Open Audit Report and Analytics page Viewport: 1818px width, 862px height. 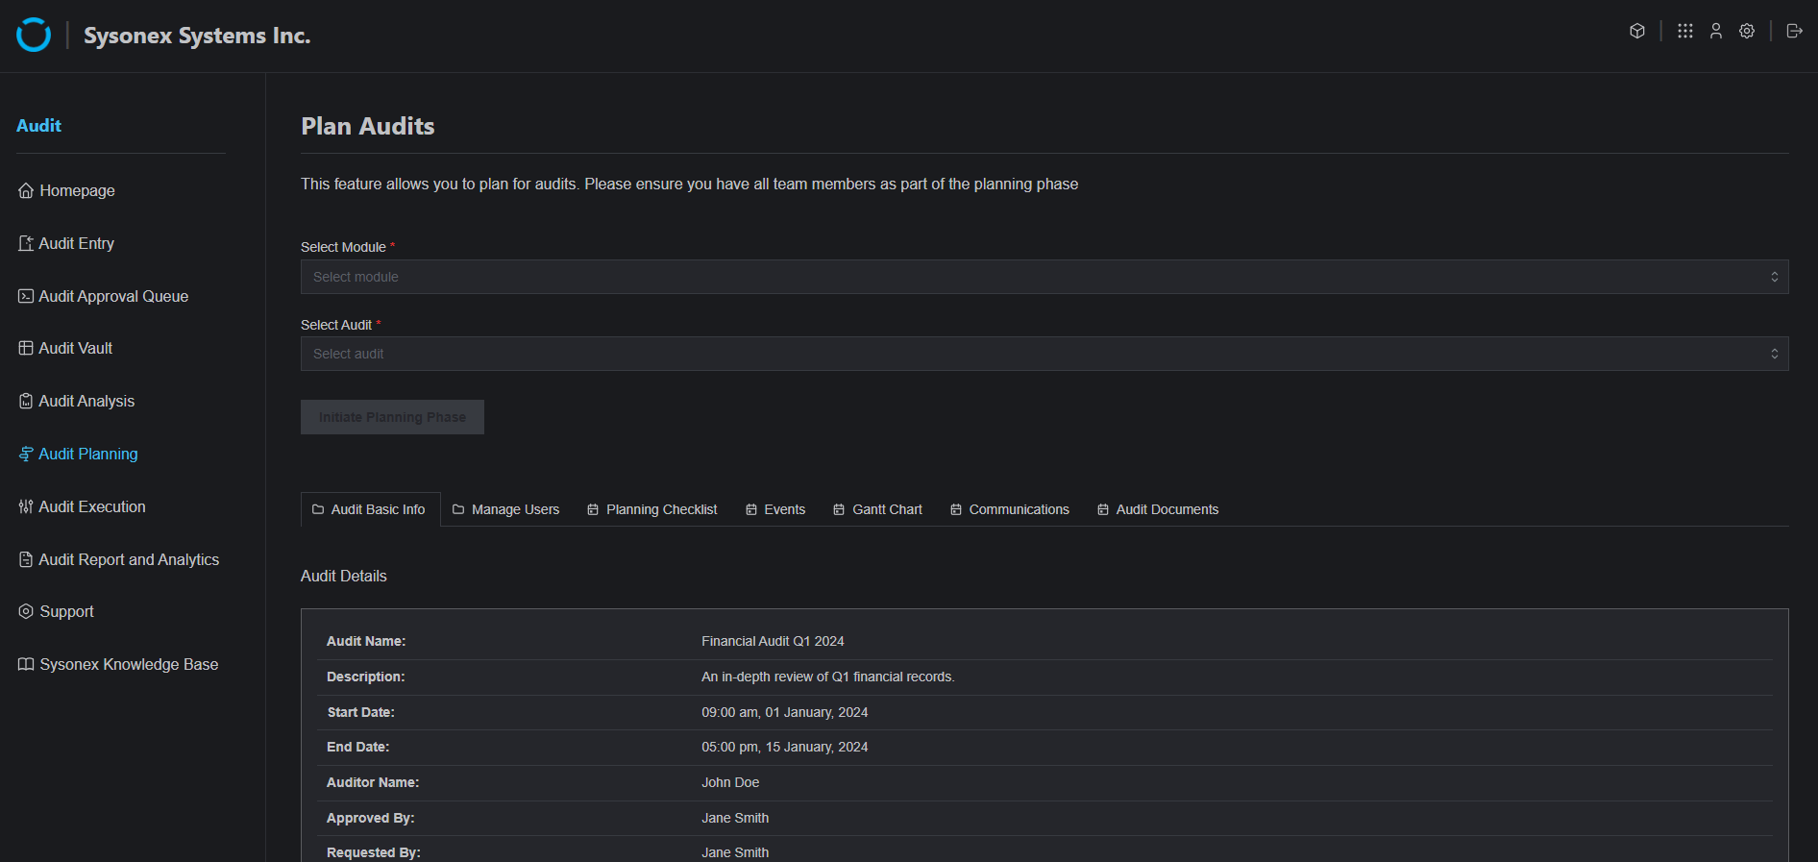coord(129,559)
